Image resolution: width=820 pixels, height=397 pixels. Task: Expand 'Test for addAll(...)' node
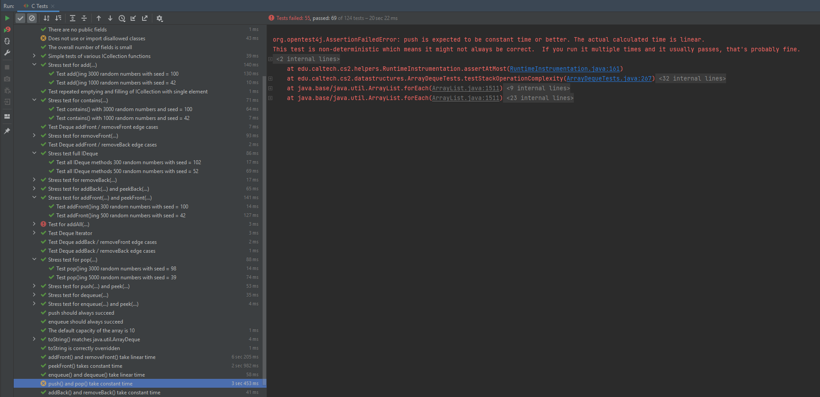coord(34,224)
